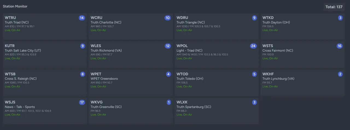This screenshot has width=350, height=130.
Task: Click the WTOD badge showing 5
Action: pyautogui.click(x=254, y=74)
